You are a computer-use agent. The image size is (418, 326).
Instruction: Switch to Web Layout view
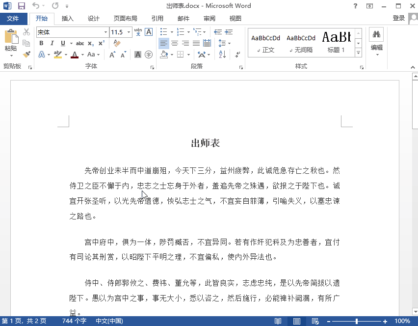click(315, 321)
